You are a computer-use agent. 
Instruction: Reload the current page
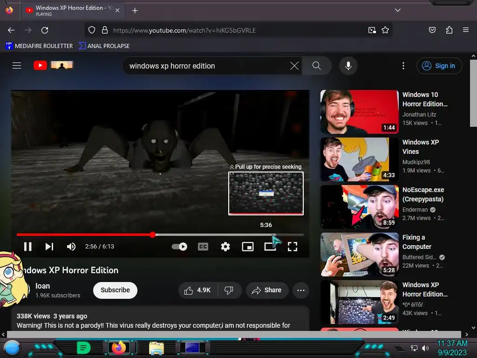click(45, 30)
